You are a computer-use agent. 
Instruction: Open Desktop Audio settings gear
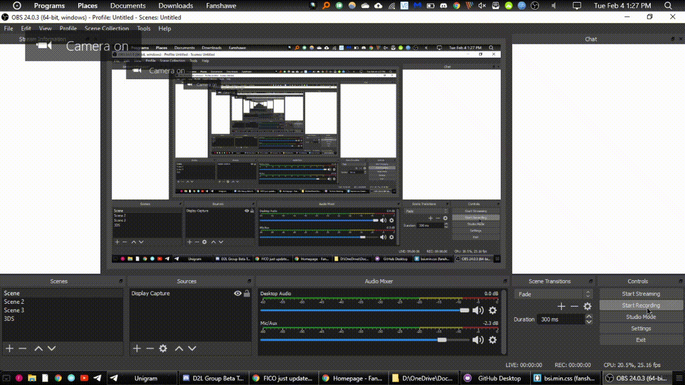click(493, 310)
